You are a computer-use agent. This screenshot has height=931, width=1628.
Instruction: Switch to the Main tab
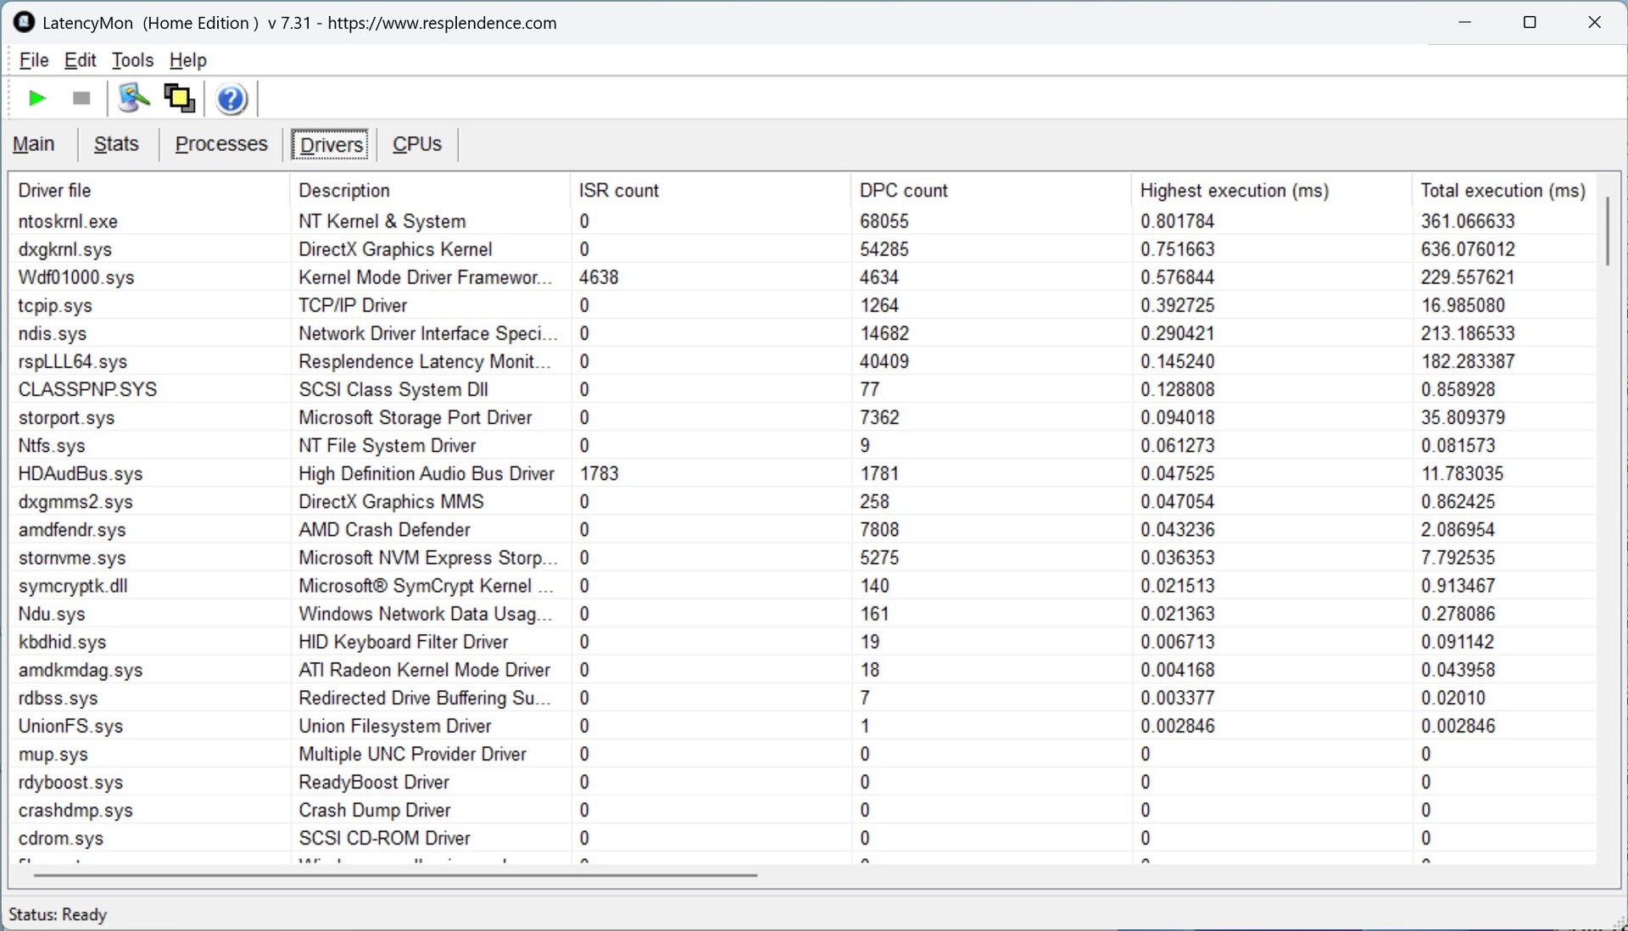(x=34, y=144)
